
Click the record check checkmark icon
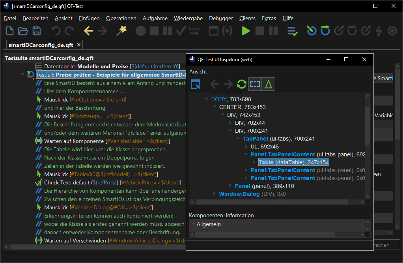[x=181, y=31]
